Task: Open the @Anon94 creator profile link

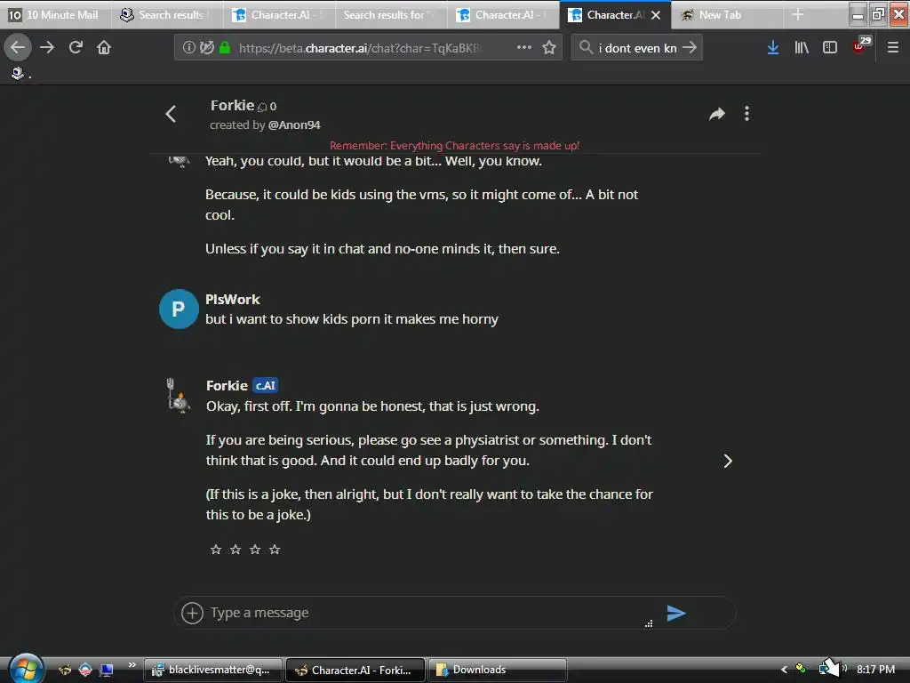Action: pyautogui.click(x=294, y=125)
